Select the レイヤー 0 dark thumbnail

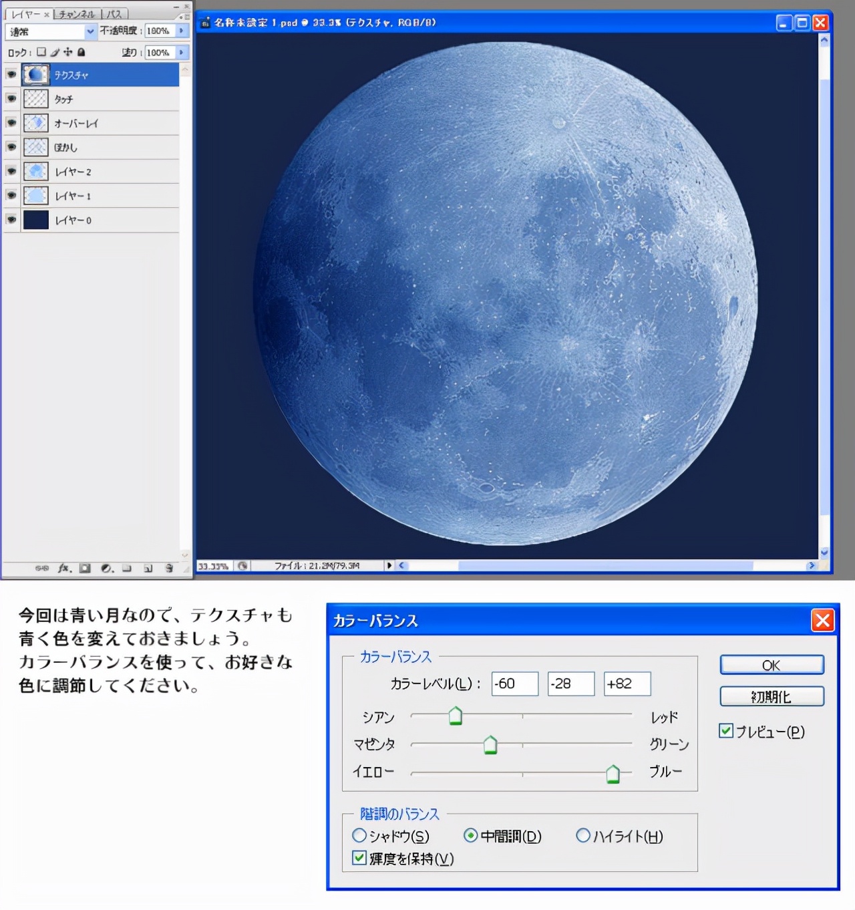coord(36,219)
